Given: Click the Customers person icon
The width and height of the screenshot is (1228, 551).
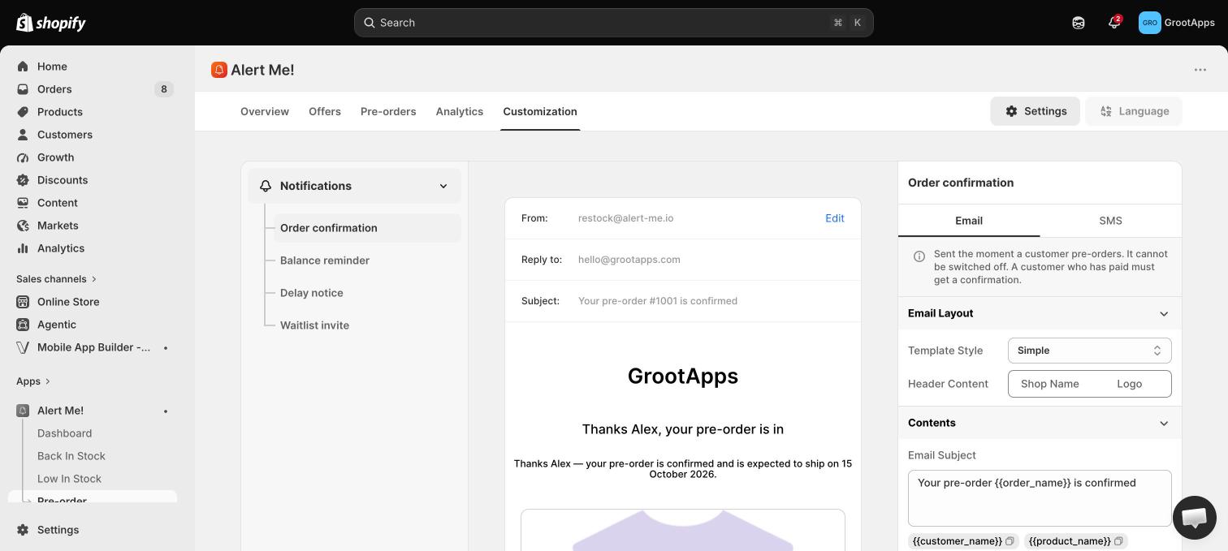Looking at the screenshot, I should pyautogui.click(x=23, y=135).
